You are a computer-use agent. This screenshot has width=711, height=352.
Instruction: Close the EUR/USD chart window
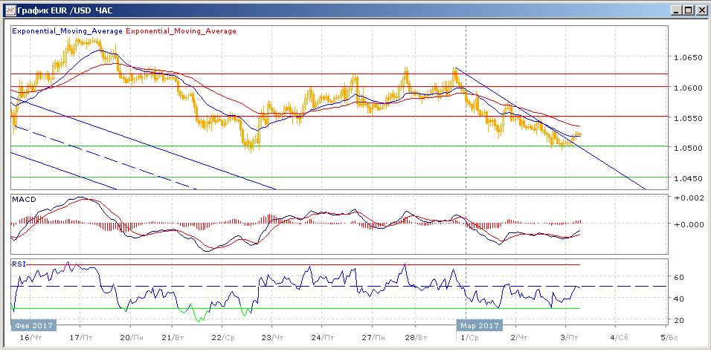point(701,10)
